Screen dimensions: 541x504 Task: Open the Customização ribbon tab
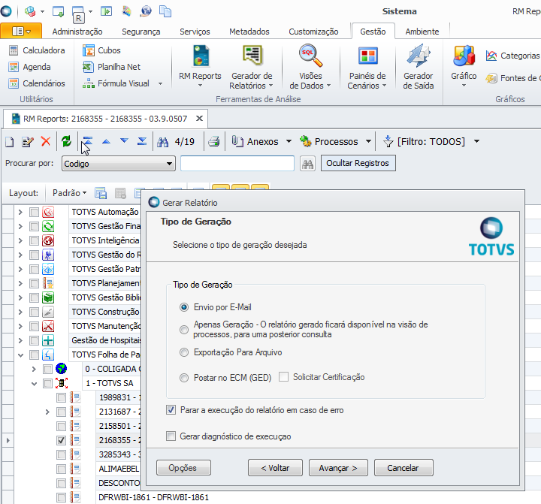pyautogui.click(x=313, y=32)
